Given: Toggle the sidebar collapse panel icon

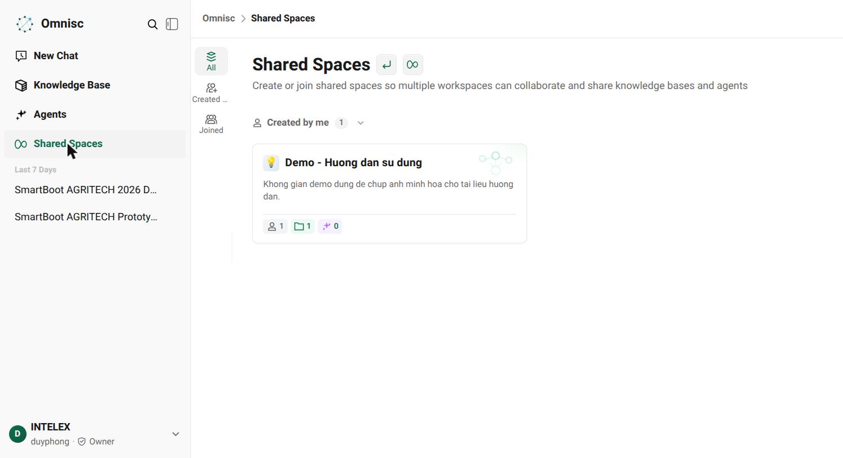Looking at the screenshot, I should point(172,24).
